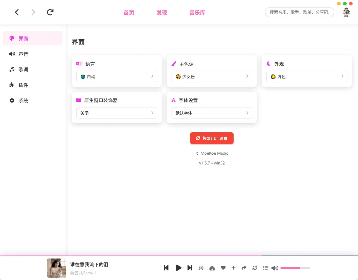This screenshot has width=358, height=280.
Task: Click the 恢复出厂设置 button
Action: [x=212, y=138]
